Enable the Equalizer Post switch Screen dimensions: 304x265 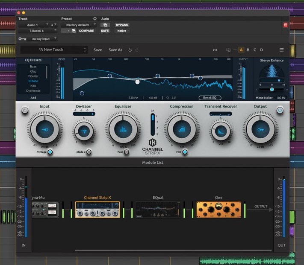(126, 152)
